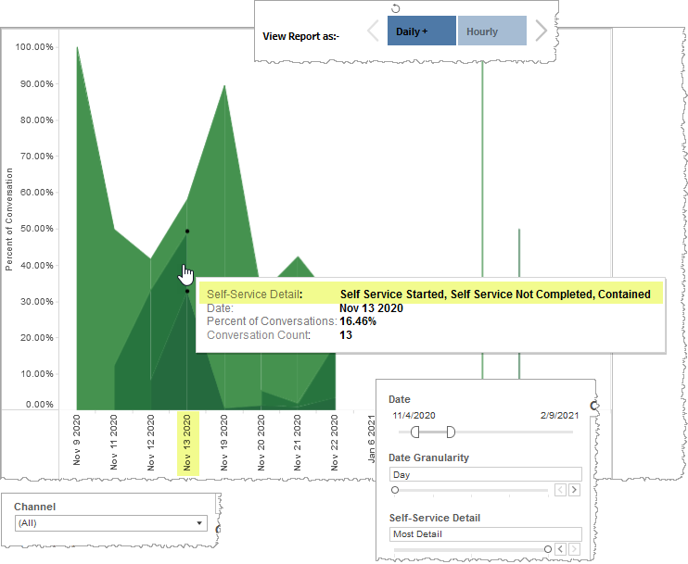Click Date Granularity previous step arrow
This screenshot has height=564, width=688.
tap(560, 490)
